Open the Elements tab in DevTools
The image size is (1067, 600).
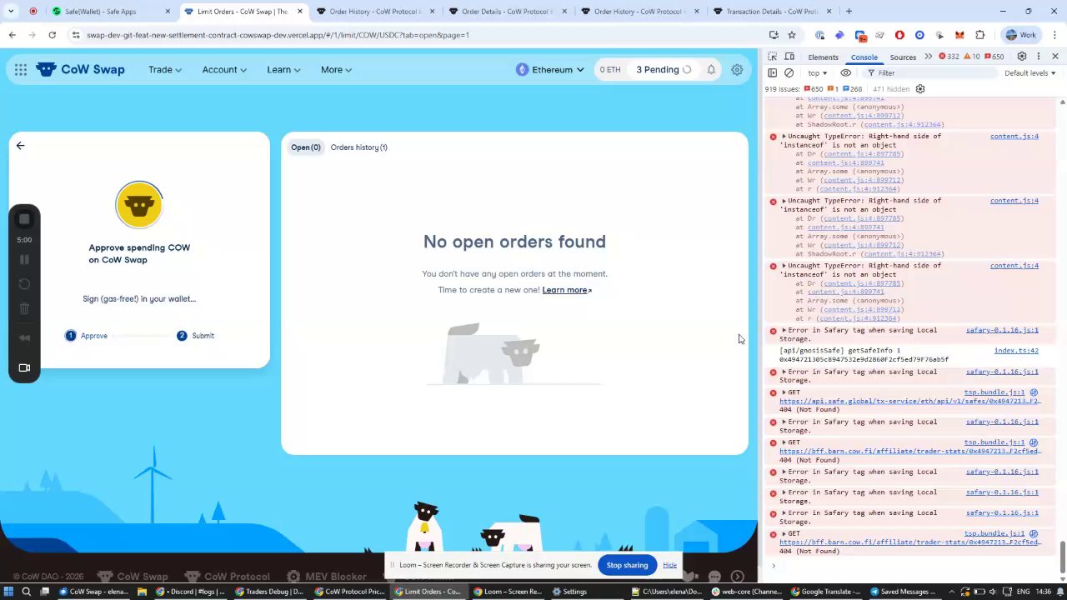(x=823, y=57)
